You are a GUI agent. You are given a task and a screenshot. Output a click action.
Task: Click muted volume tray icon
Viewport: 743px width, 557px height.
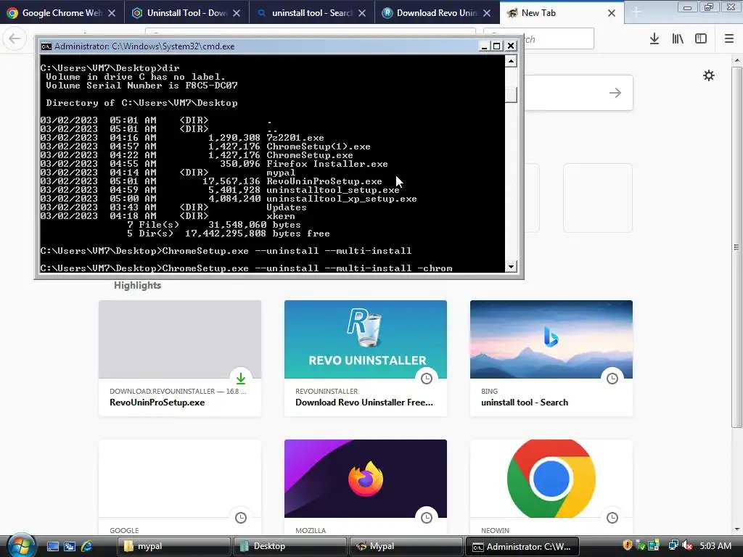[x=687, y=545]
